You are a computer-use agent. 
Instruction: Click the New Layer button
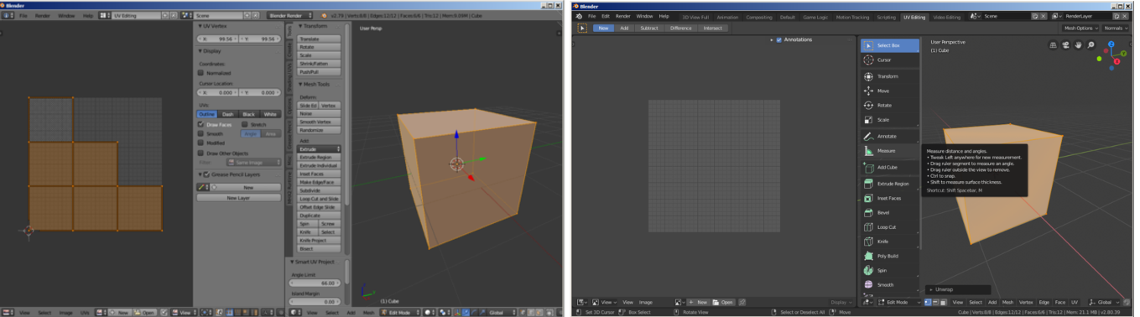click(238, 198)
